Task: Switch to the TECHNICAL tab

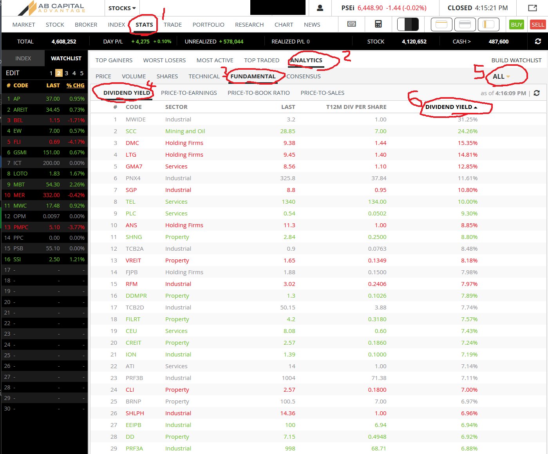Action: point(204,76)
